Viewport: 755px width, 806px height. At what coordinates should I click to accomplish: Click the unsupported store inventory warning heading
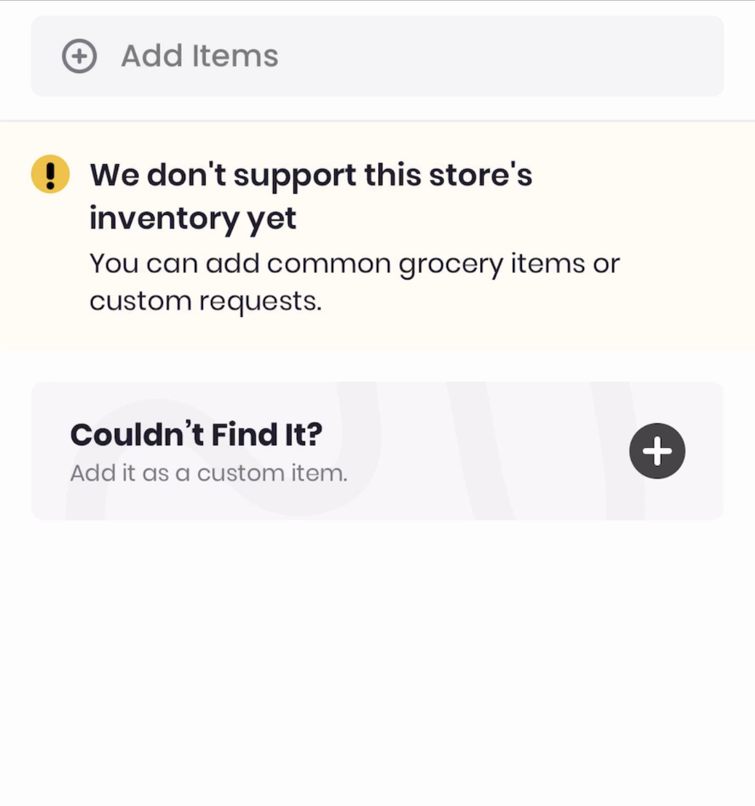coord(310,196)
